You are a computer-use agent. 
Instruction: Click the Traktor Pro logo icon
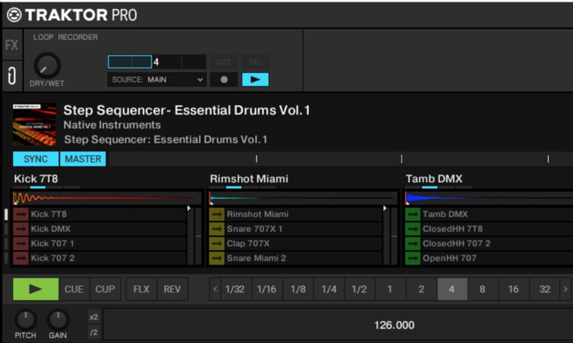click(14, 15)
